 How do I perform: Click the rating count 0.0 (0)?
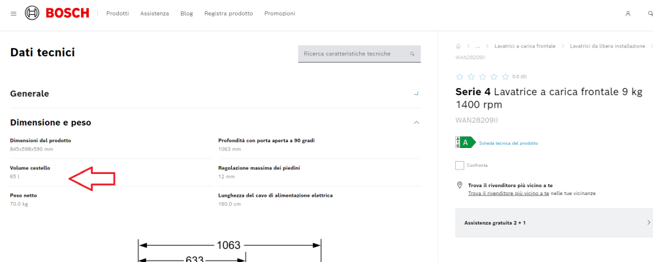pyautogui.click(x=519, y=76)
